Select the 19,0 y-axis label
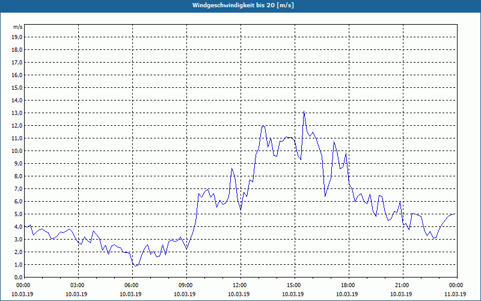Viewport: 481px width, 301px height. pyautogui.click(x=17, y=37)
